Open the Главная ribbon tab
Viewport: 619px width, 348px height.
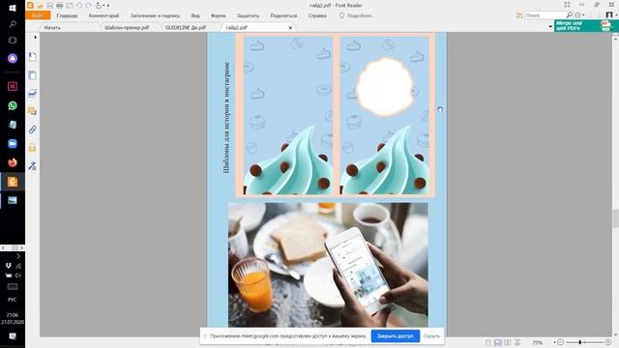point(67,15)
